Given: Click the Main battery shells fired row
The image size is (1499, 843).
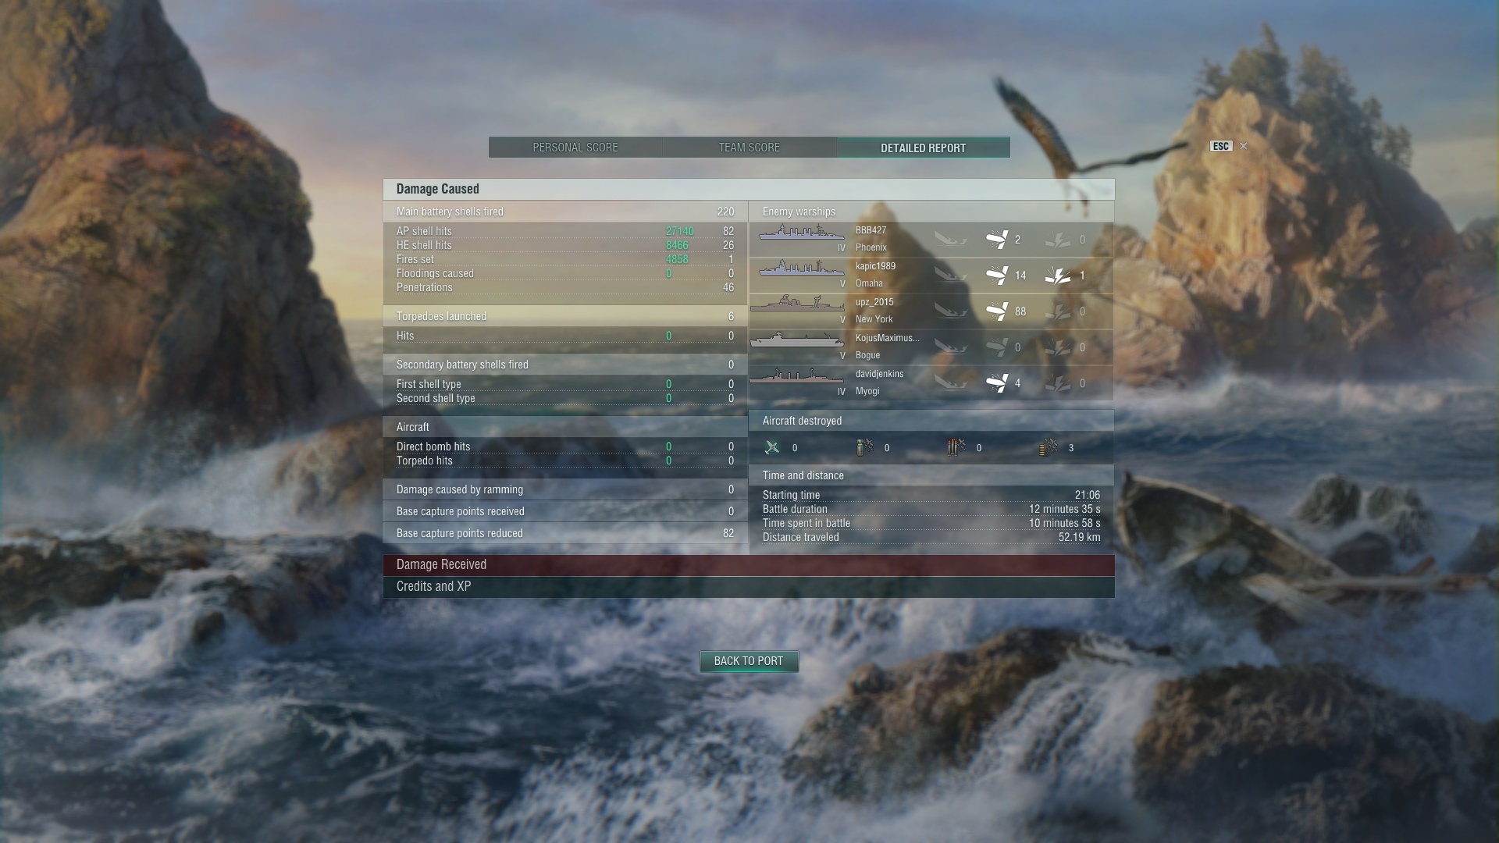Looking at the screenshot, I should point(565,212).
